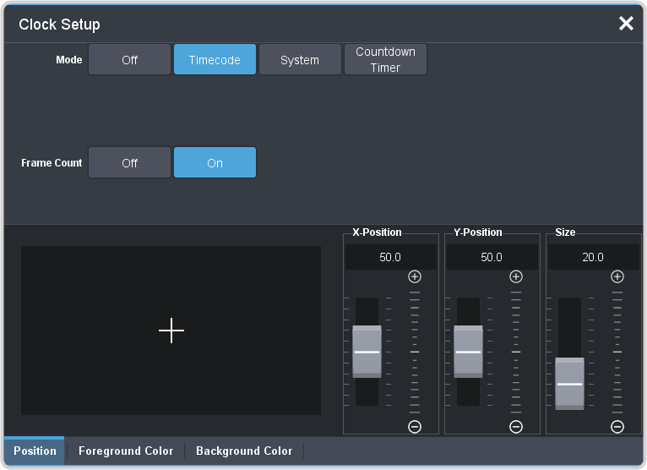This screenshot has height=470, width=647.
Task: Set Mode to Off
Action: (x=129, y=60)
